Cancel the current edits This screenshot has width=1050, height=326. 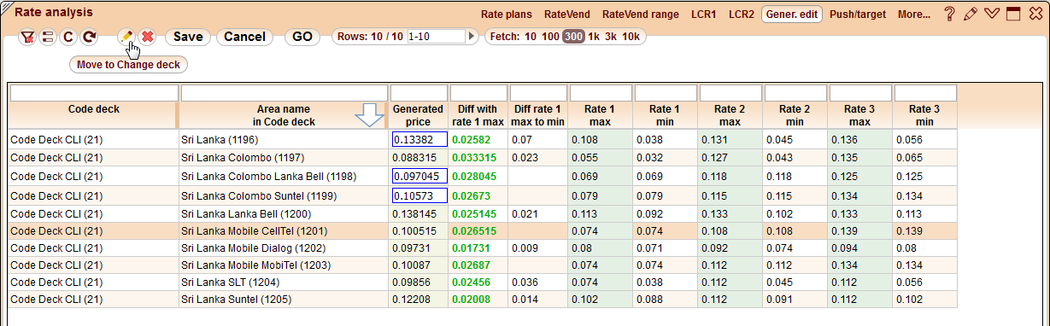tap(244, 38)
